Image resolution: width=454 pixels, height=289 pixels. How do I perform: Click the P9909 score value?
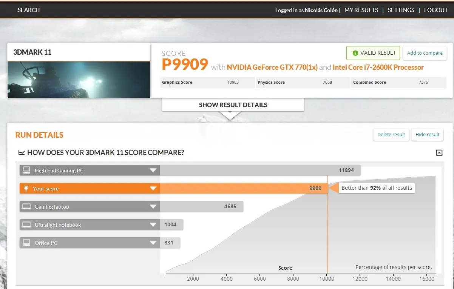pos(185,65)
